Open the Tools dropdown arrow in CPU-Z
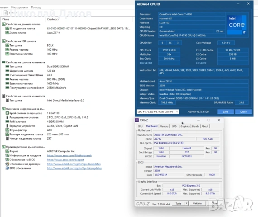This screenshot has height=217, width=258. coord(186,203)
